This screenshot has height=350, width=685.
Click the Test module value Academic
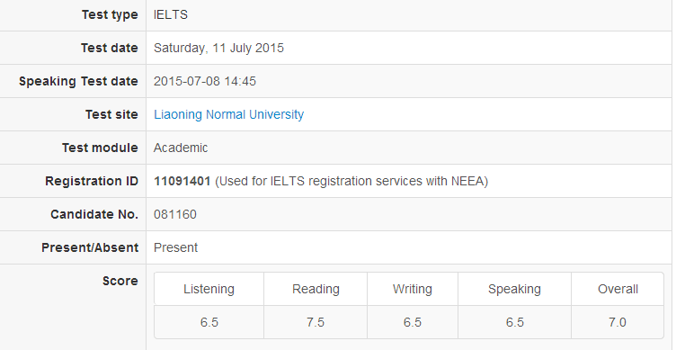(x=181, y=148)
